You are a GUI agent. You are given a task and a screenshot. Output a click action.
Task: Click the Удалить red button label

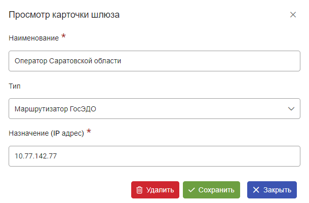(x=160, y=190)
